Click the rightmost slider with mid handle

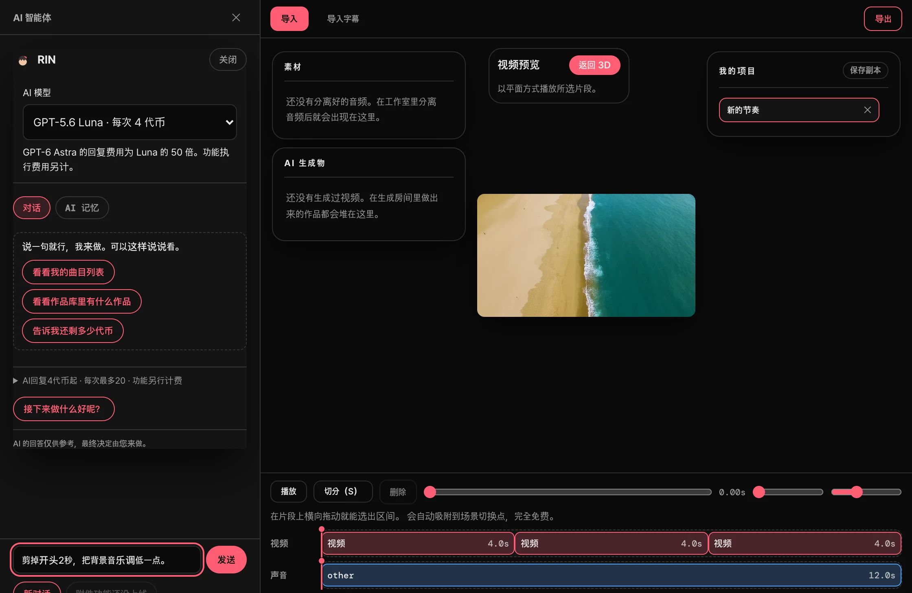[x=866, y=492]
